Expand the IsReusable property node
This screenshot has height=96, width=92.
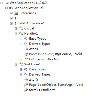(x=21, y=59)
